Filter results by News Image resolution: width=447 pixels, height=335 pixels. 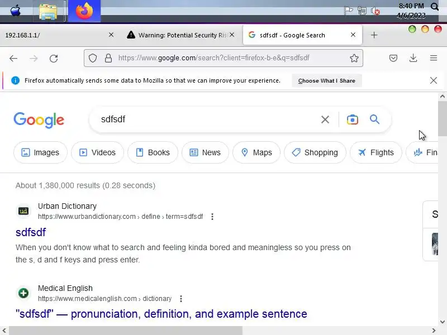tap(205, 152)
